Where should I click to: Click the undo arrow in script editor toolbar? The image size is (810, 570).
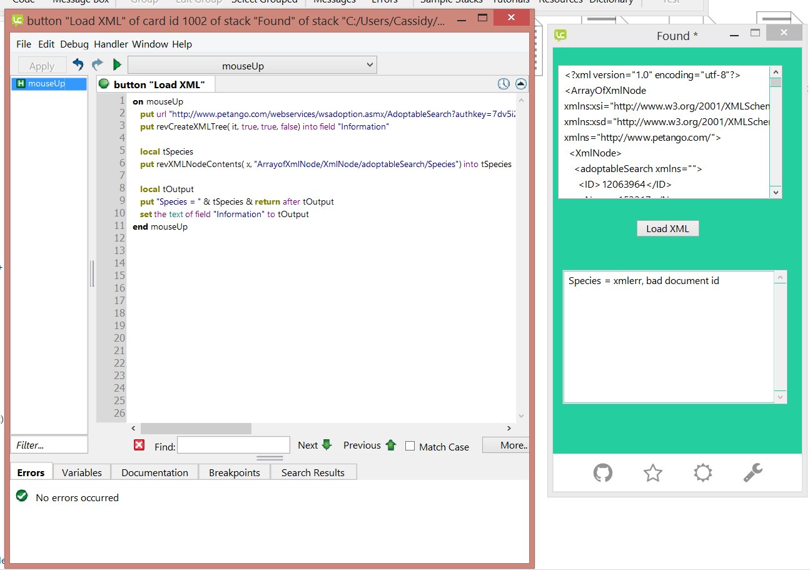[78, 64]
